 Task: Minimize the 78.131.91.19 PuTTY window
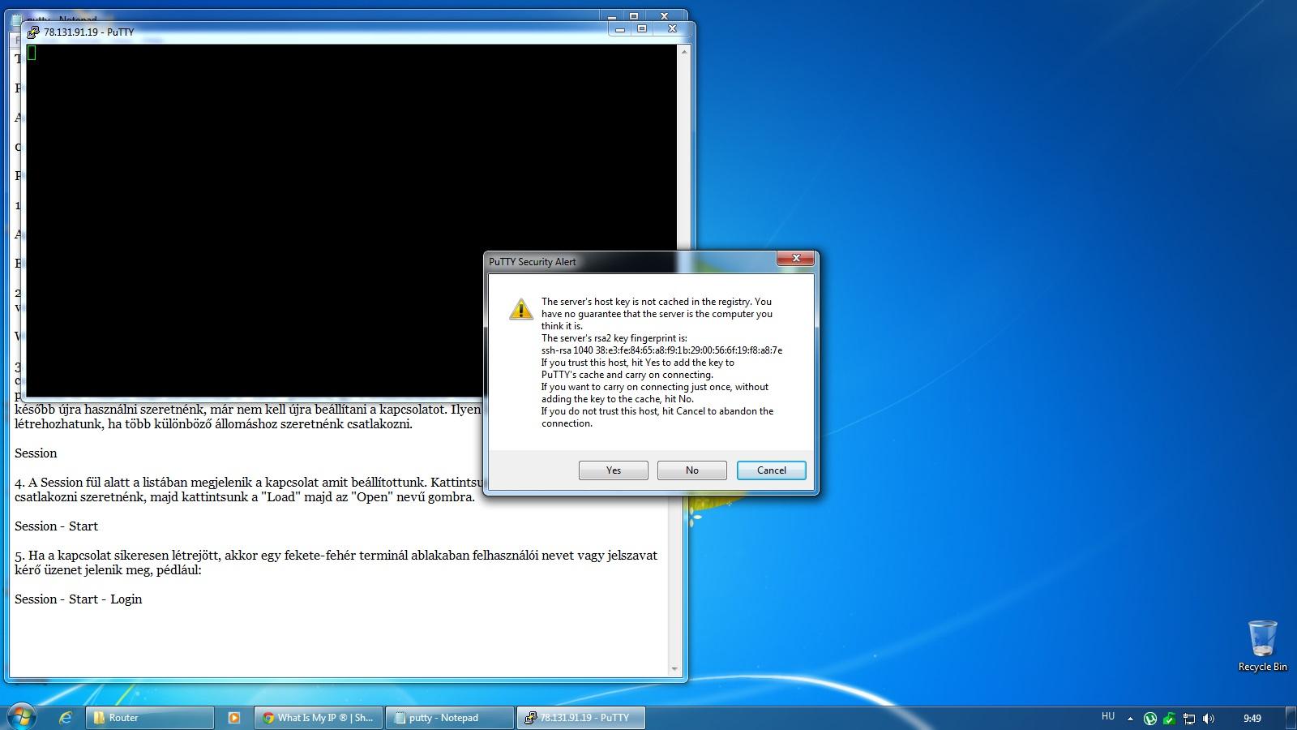pyautogui.click(x=619, y=29)
